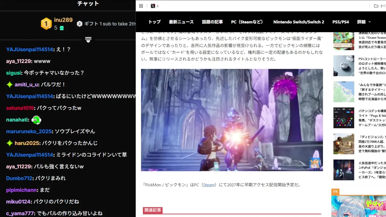The width and height of the screenshot is (386, 217).
Task: Click the fox avatar icon on game image
Action: [315, 163]
